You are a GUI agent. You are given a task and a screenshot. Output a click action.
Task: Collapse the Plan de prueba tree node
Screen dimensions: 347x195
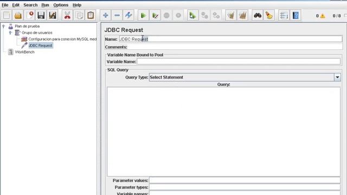tap(3, 27)
